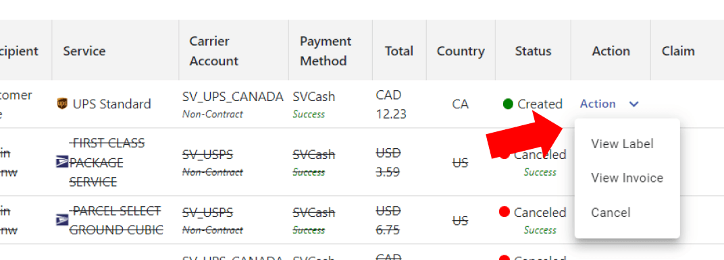
Task: Click the CAD 12.23 total cell
Action: click(x=391, y=104)
